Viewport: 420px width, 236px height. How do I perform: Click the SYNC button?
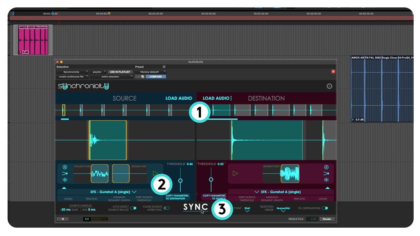tap(196, 207)
